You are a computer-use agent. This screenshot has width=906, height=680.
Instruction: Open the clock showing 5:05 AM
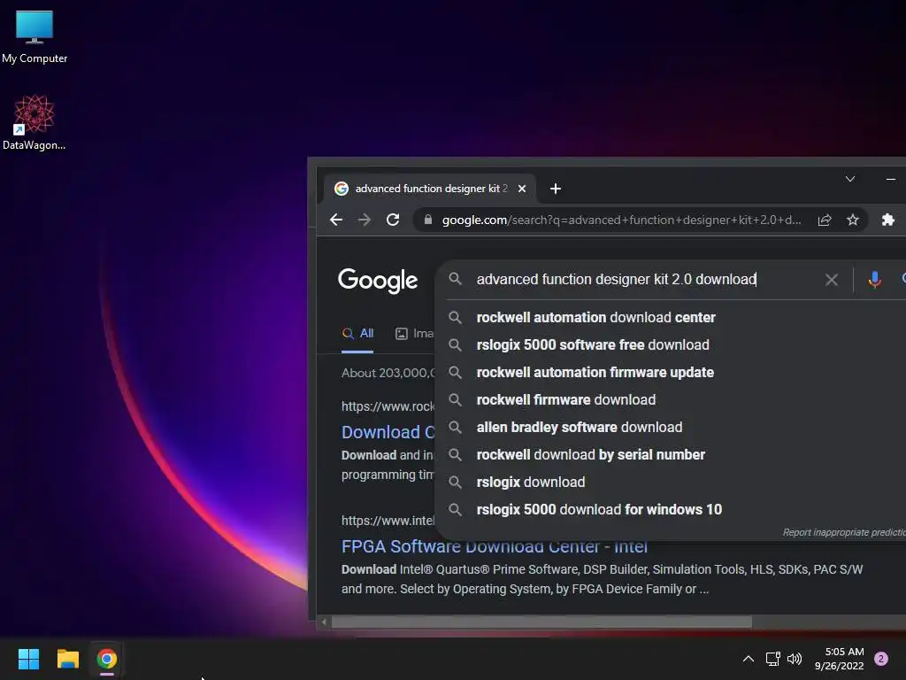point(840,659)
